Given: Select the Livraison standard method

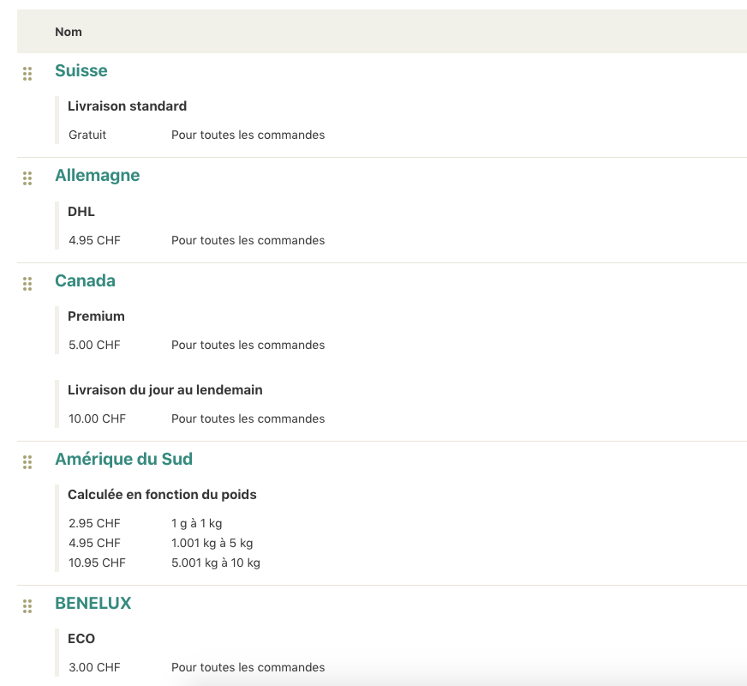Looking at the screenshot, I should point(127,105).
